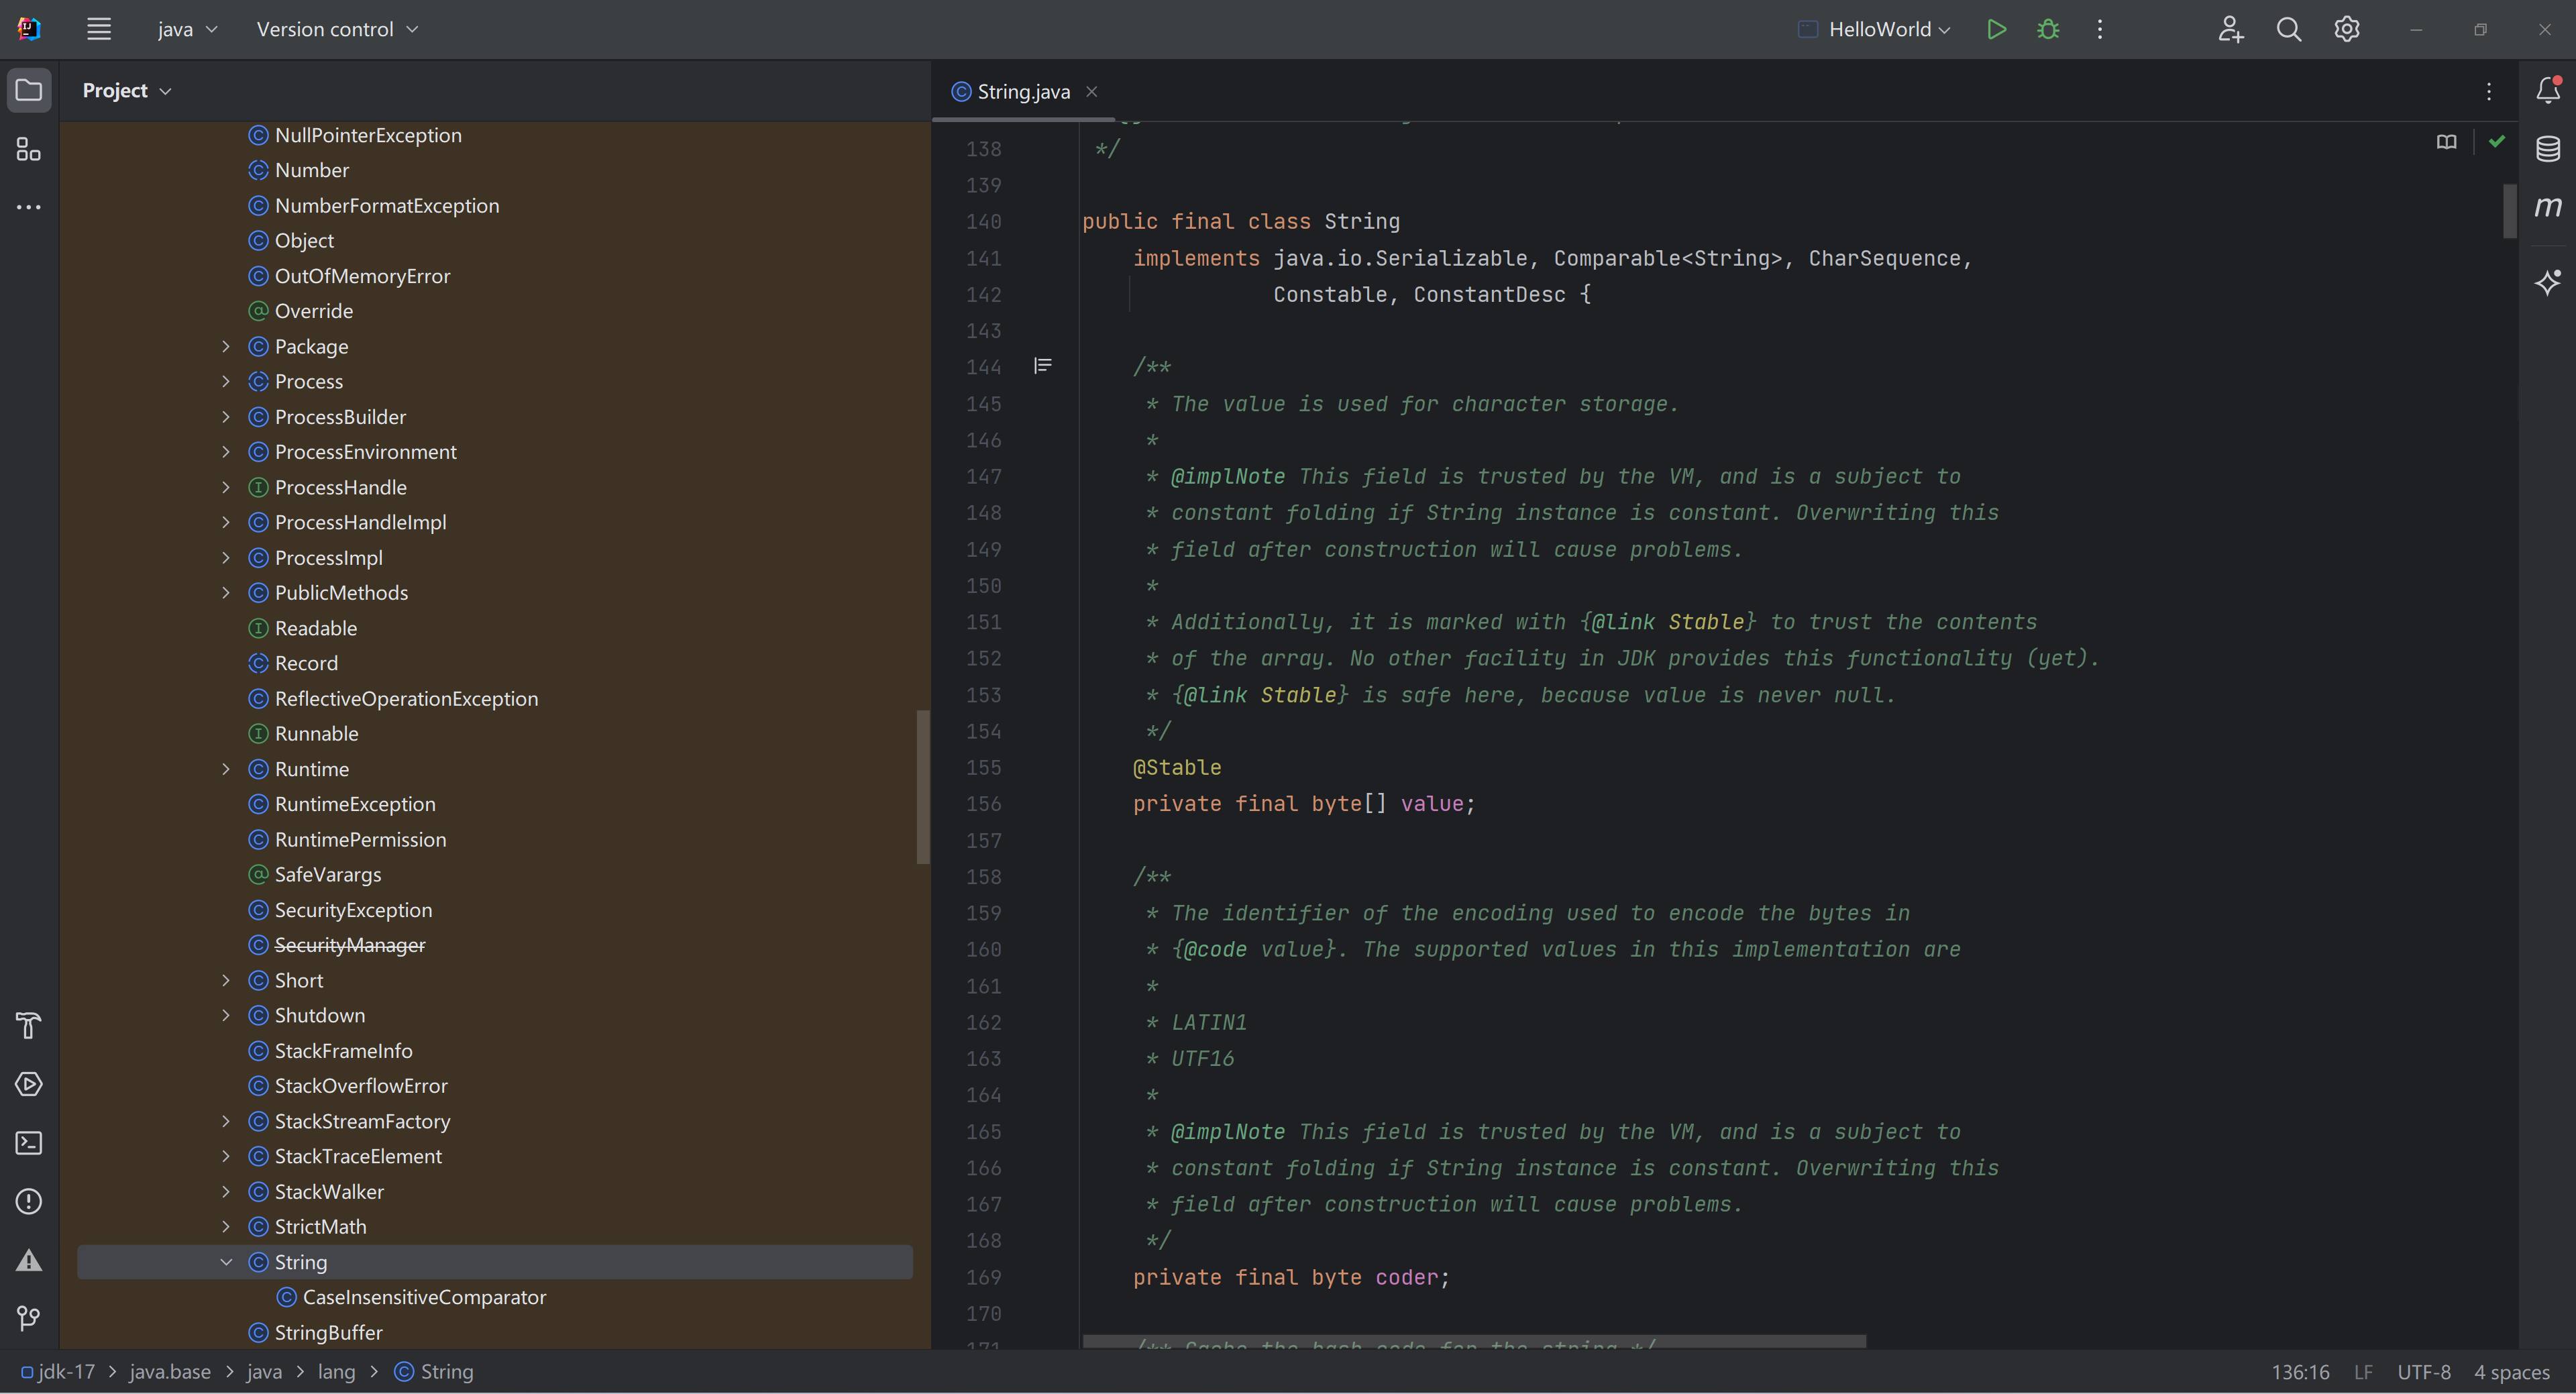Run HelloWorld with green play button
The image size is (2576, 1394).
[x=1996, y=29]
